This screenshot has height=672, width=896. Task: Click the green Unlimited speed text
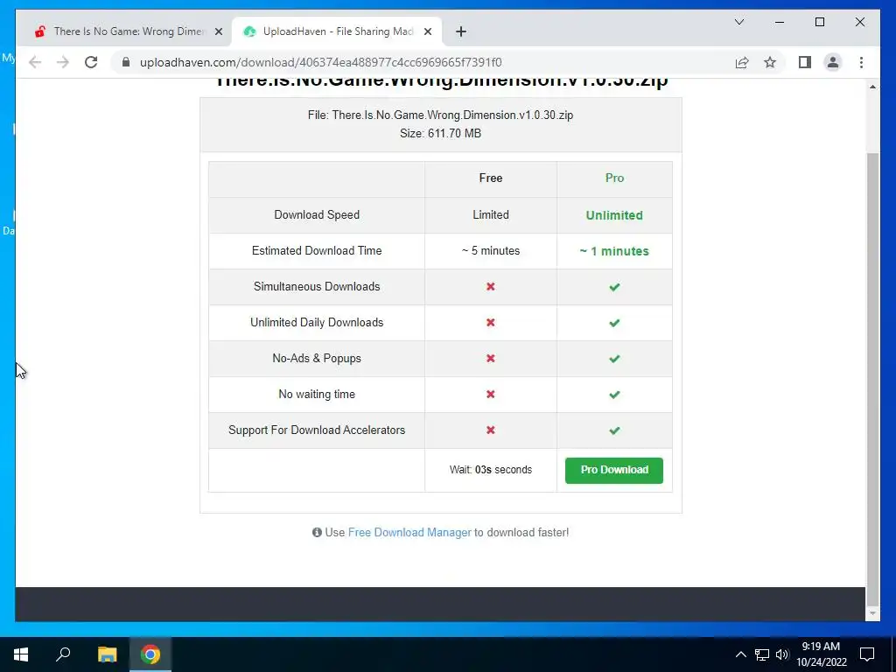[x=614, y=215]
